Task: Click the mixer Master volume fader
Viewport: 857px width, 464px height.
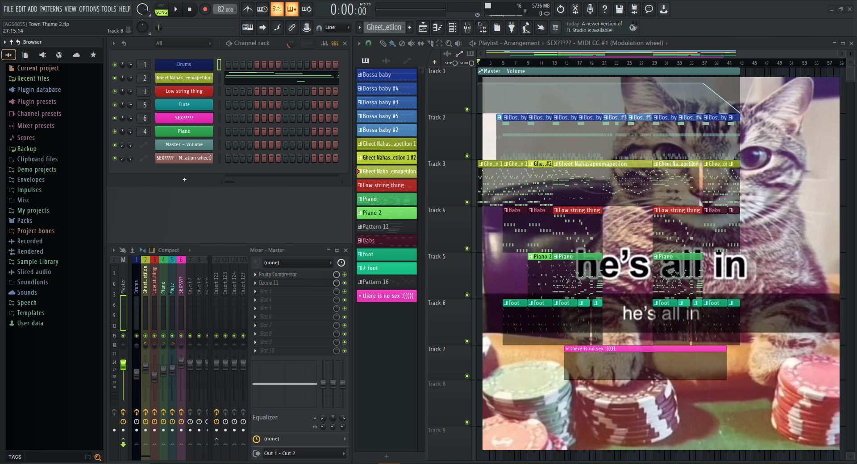Action: point(123,365)
